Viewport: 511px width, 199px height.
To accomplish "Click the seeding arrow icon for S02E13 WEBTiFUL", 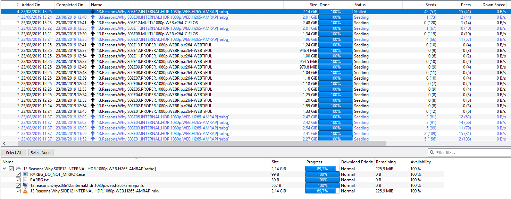I will click(x=93, y=45).
